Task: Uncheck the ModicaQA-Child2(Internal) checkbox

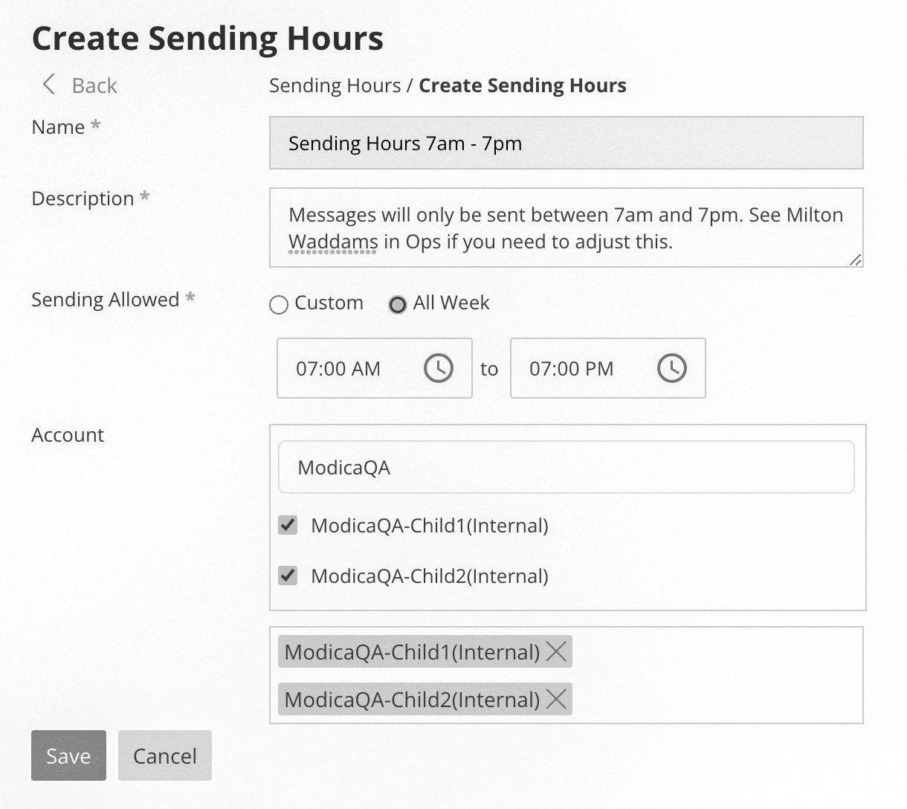Action: [x=287, y=575]
